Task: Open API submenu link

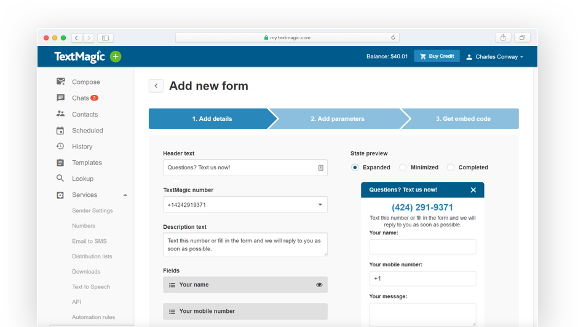Action: [x=76, y=302]
